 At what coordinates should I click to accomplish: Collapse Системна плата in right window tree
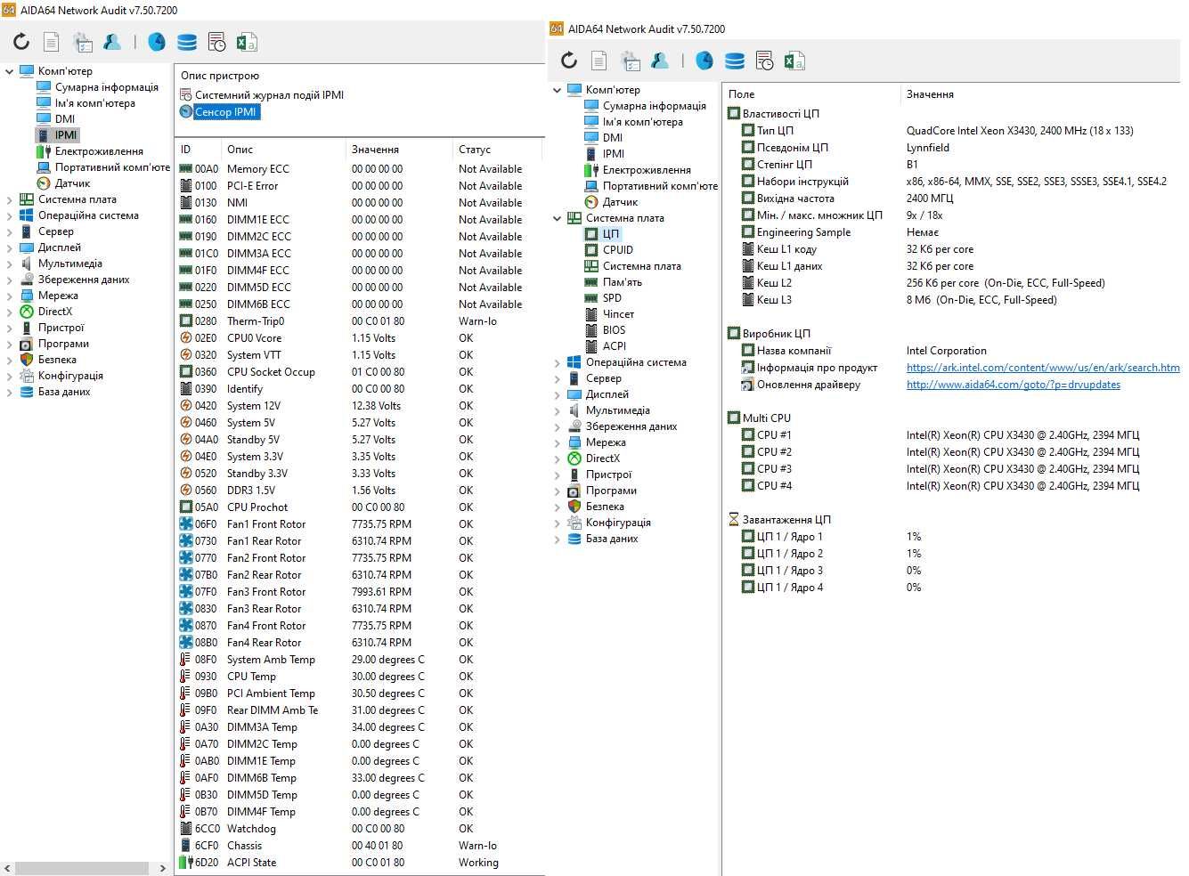558,218
